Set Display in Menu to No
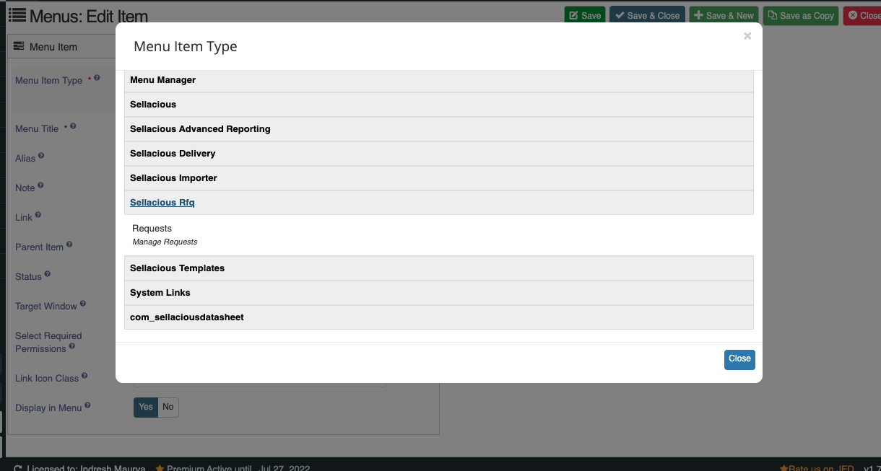Screen dimensions: 881x471 point(168,408)
